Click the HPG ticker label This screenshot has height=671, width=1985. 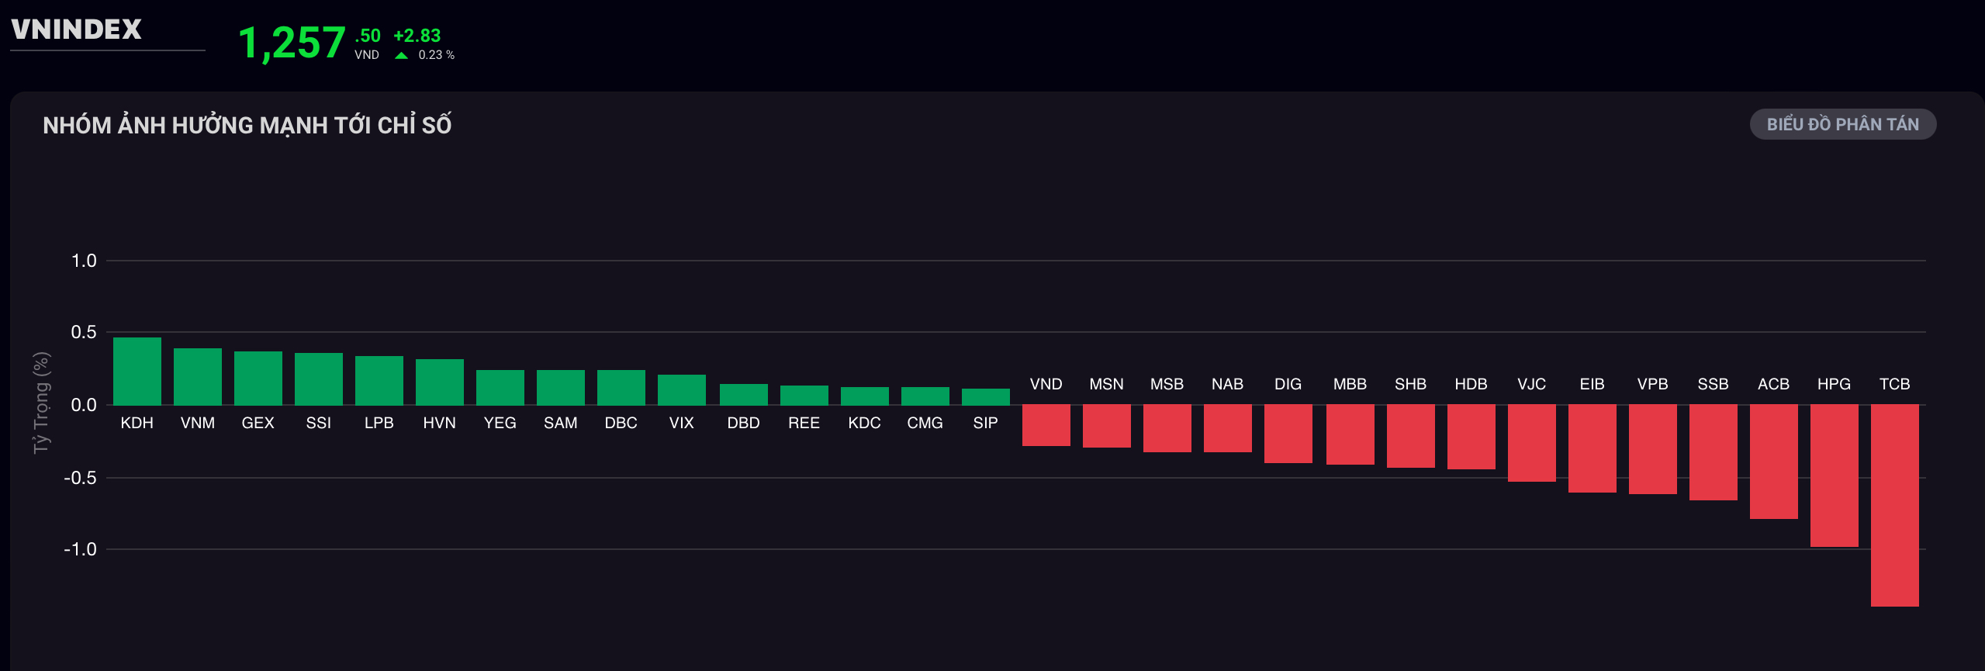tap(1835, 384)
